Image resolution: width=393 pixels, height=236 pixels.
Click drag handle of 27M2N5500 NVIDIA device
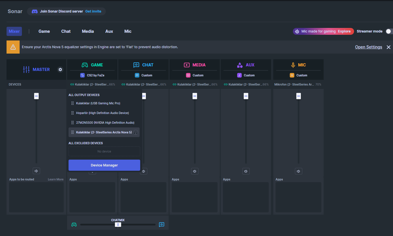(73, 123)
